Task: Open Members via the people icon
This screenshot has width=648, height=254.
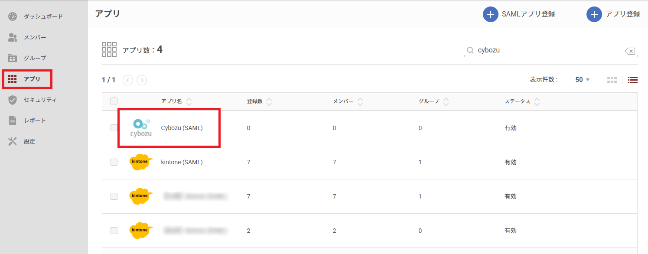Action: pyautogui.click(x=13, y=37)
